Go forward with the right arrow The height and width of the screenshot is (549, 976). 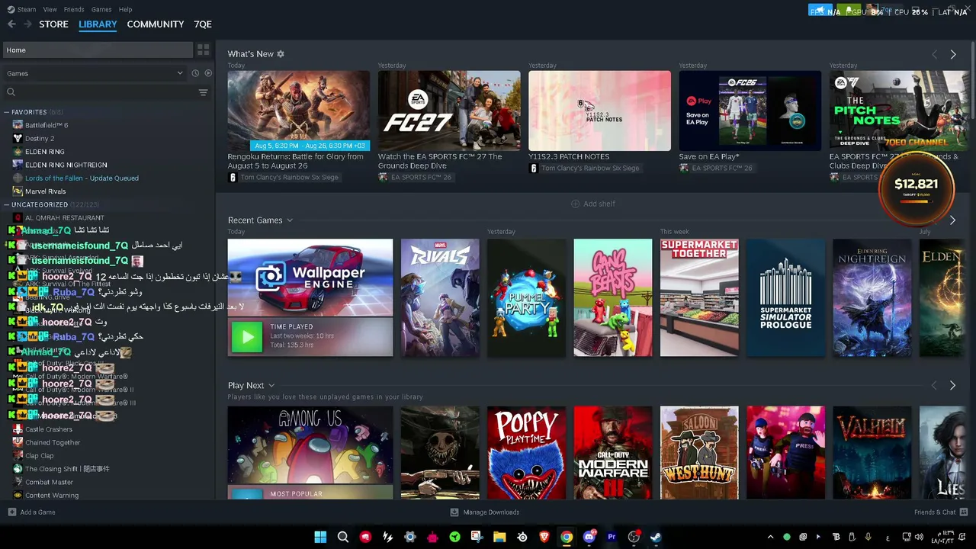(x=28, y=24)
